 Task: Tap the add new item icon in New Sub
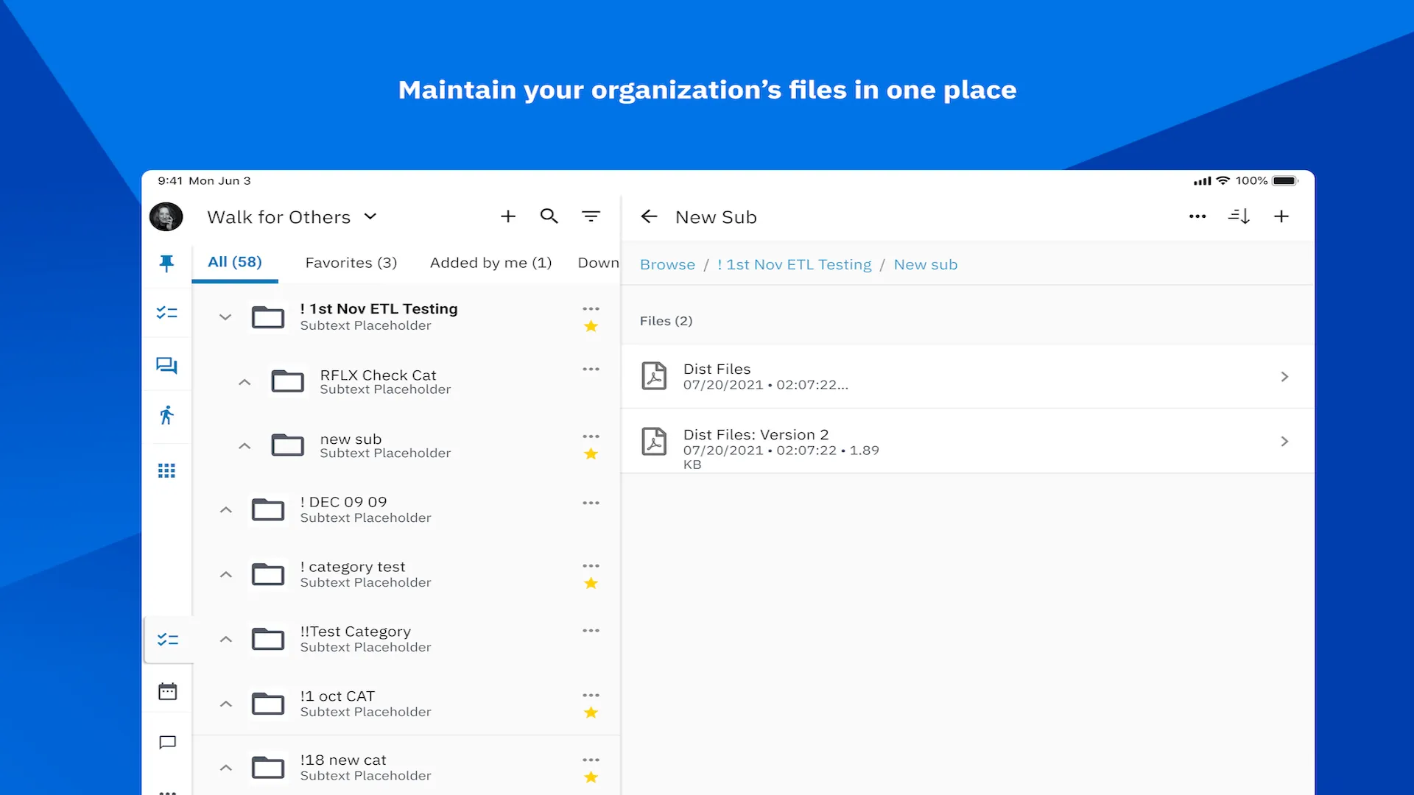[x=1283, y=216]
